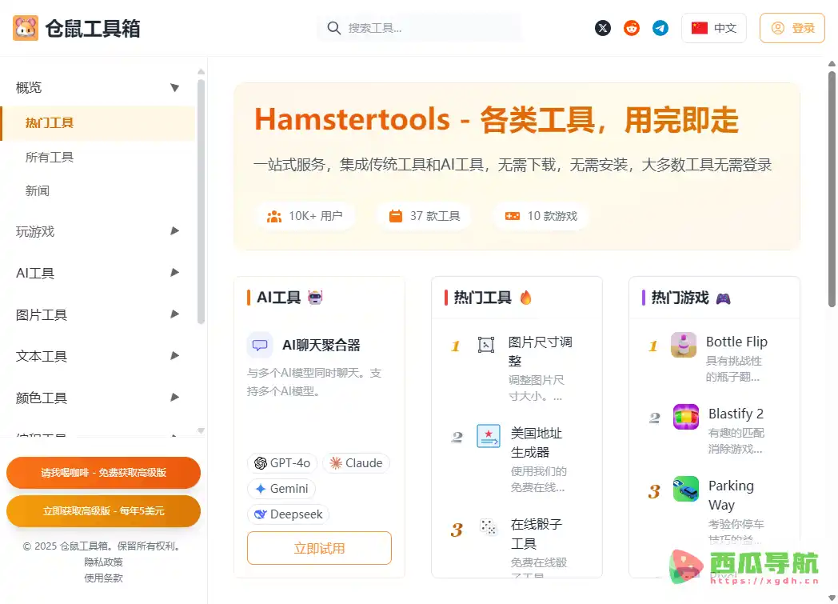Open the X (Twitter) social icon

pyautogui.click(x=603, y=28)
